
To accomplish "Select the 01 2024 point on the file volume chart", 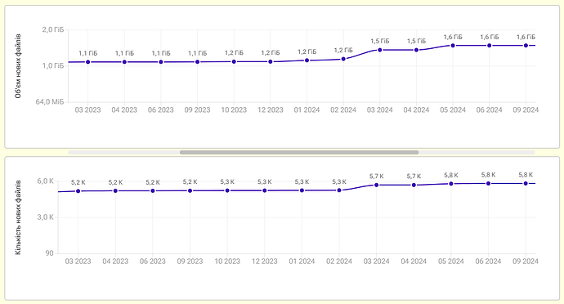I will (x=307, y=60).
